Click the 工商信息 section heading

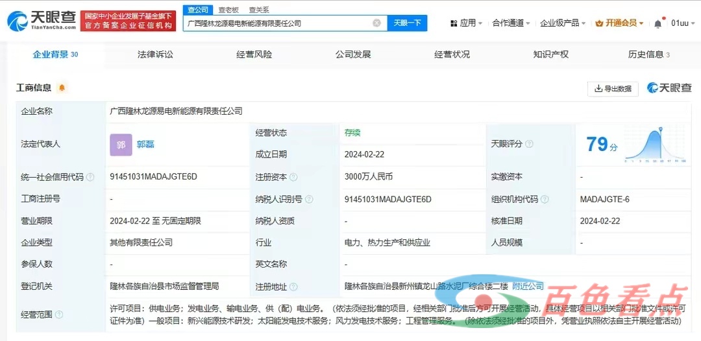point(34,88)
